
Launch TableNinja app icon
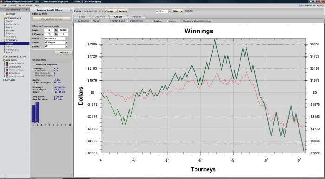pyautogui.click(x=7, y=73)
